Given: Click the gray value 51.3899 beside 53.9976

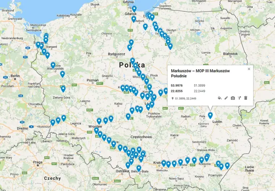Looking at the screenshot, I should (x=199, y=86).
